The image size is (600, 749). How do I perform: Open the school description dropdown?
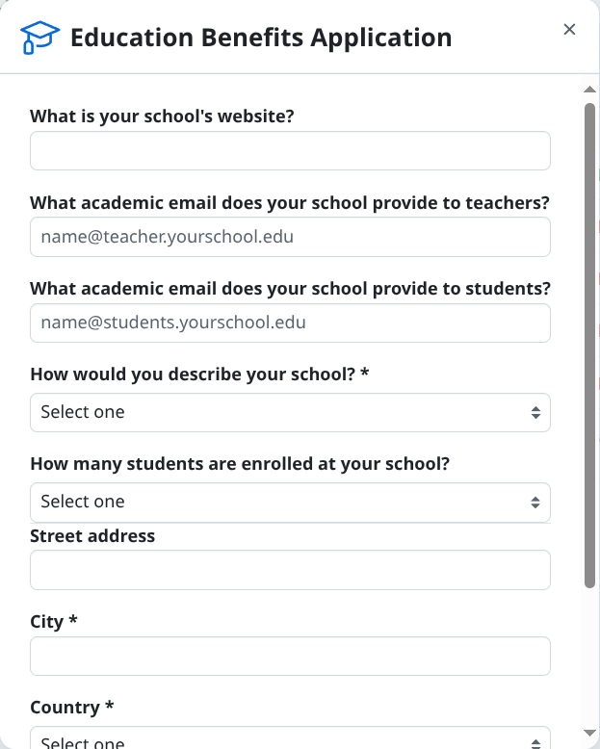(290, 412)
